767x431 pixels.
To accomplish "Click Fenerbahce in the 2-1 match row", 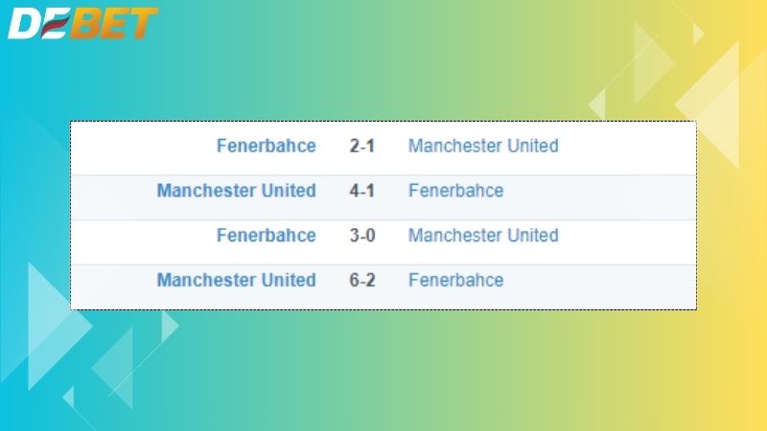I will 266,147.
